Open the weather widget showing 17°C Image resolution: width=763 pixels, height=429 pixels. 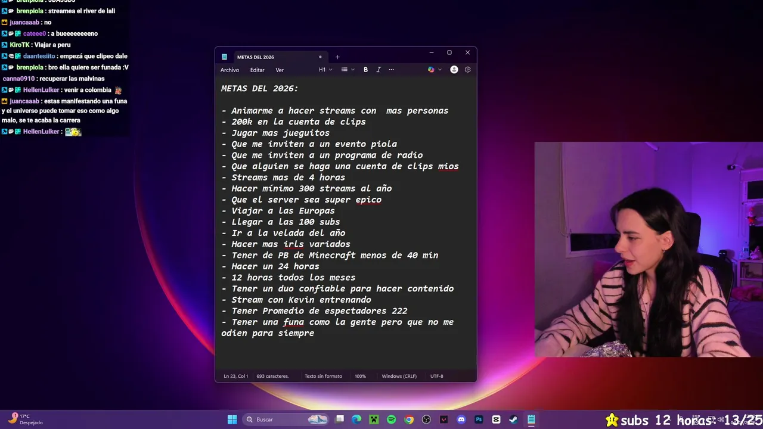pyautogui.click(x=25, y=419)
